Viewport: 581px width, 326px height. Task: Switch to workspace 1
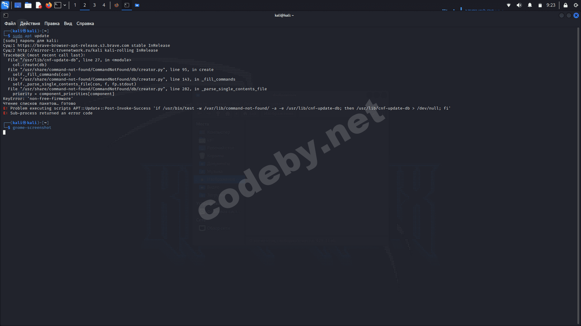pos(75,5)
